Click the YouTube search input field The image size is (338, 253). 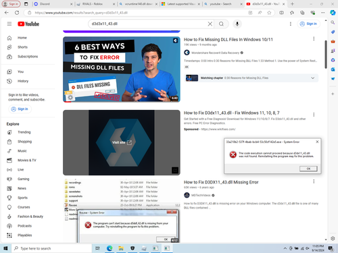[149, 24]
